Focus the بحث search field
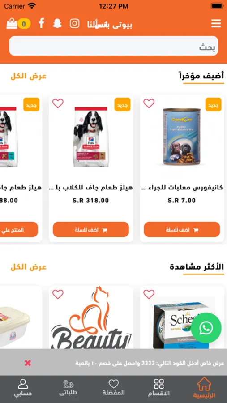The image size is (227, 403). (x=114, y=46)
